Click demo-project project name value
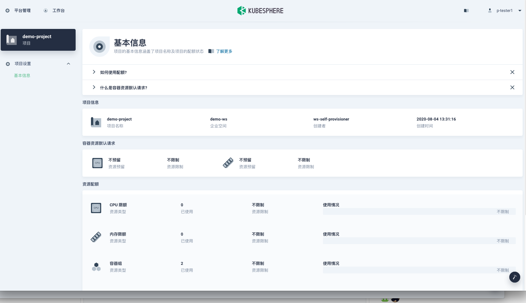 tap(119, 119)
